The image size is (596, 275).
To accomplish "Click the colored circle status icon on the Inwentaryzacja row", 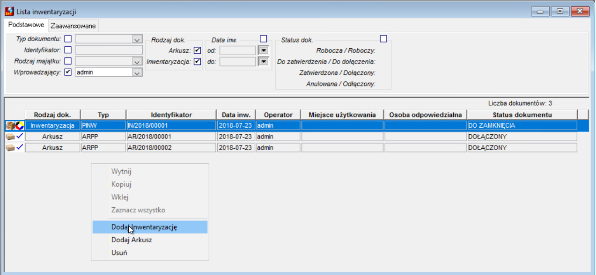I will pyautogui.click(x=20, y=125).
